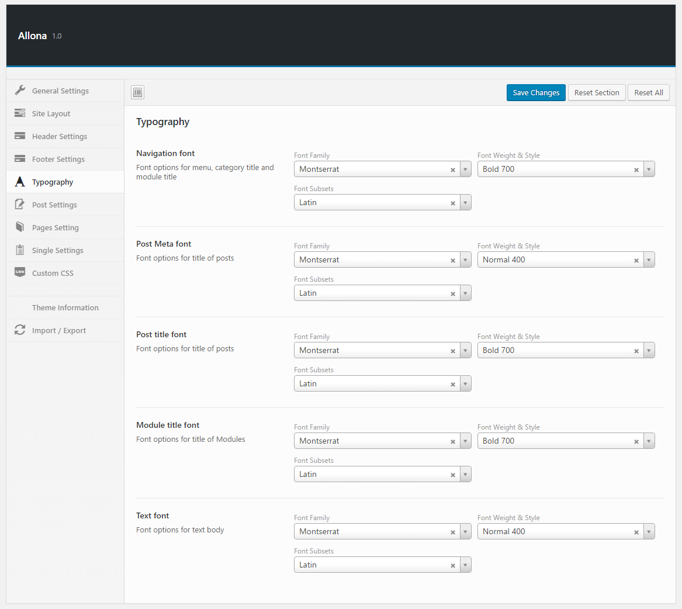The height and width of the screenshot is (609, 682).
Task: Click the Footer Settings icon
Action: [x=20, y=159]
